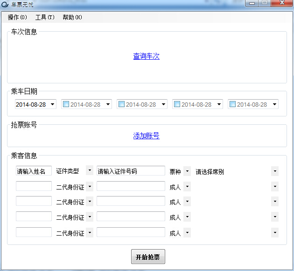Viewport: 294px width, 271px height.
Task: Open the 票种 dropdown in header row
Action: tap(187, 171)
